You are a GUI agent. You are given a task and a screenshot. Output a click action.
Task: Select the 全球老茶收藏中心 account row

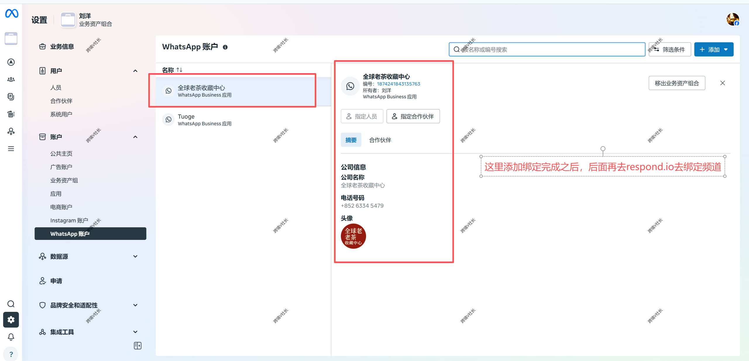243,91
